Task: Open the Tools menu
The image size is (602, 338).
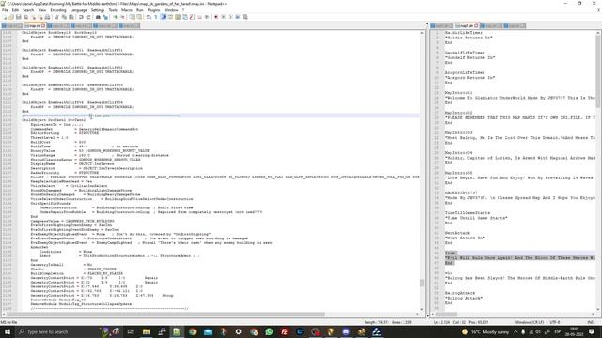Action: 113,10
